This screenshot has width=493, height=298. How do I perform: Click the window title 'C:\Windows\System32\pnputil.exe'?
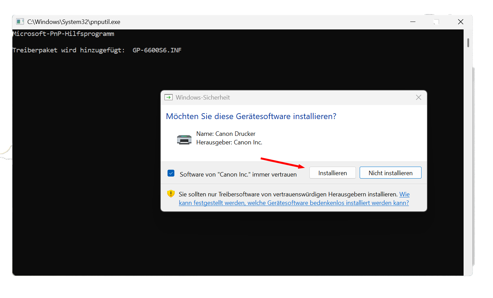point(74,22)
